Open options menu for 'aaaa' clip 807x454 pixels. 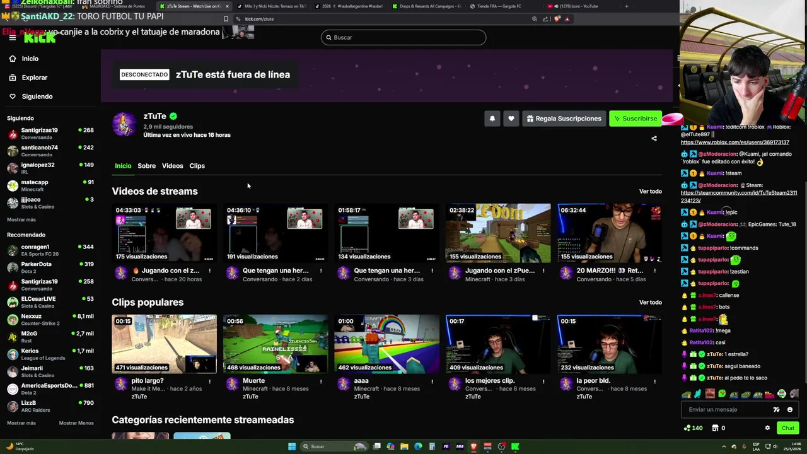[432, 381]
